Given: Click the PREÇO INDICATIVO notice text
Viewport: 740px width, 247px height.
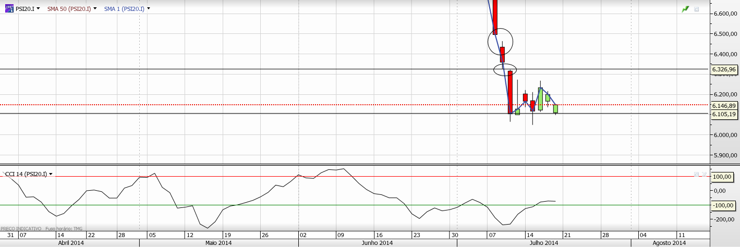Looking at the screenshot, I should tap(21, 229).
